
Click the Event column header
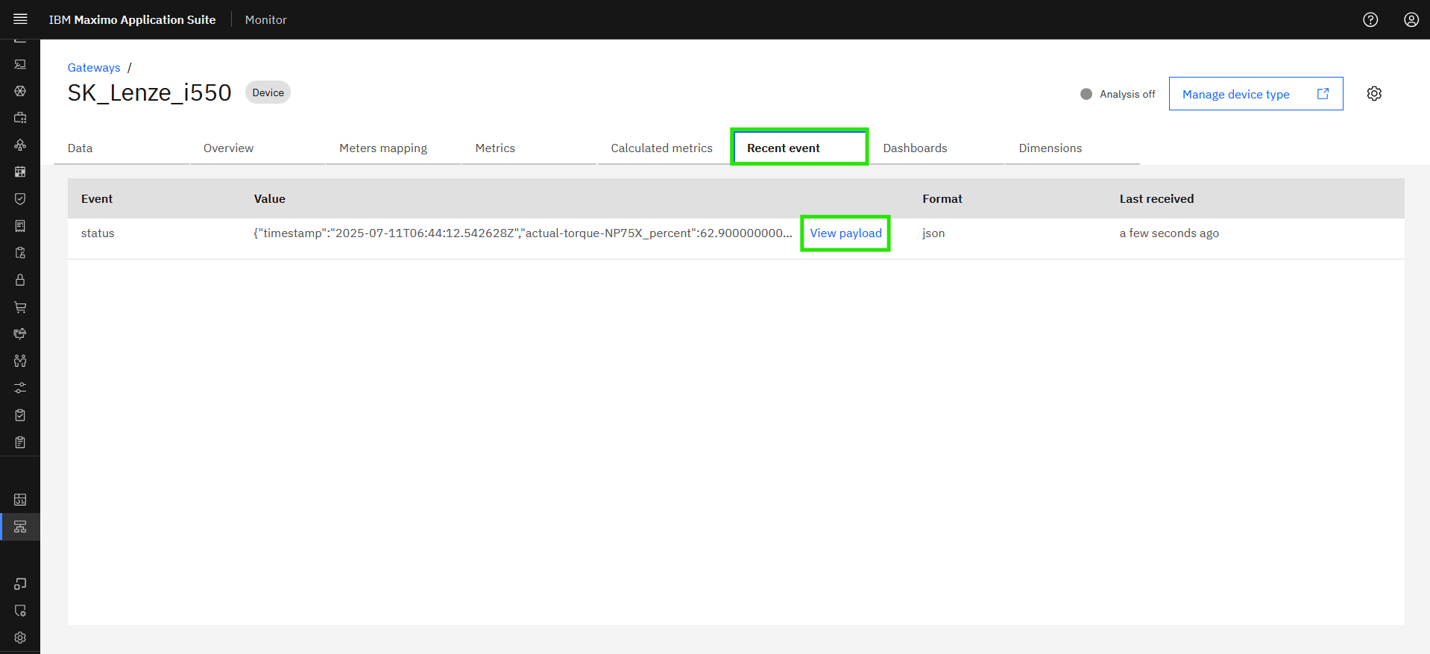[x=97, y=198]
